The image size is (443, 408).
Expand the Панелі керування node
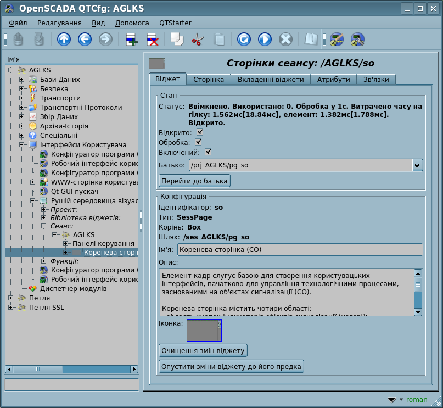click(x=65, y=244)
